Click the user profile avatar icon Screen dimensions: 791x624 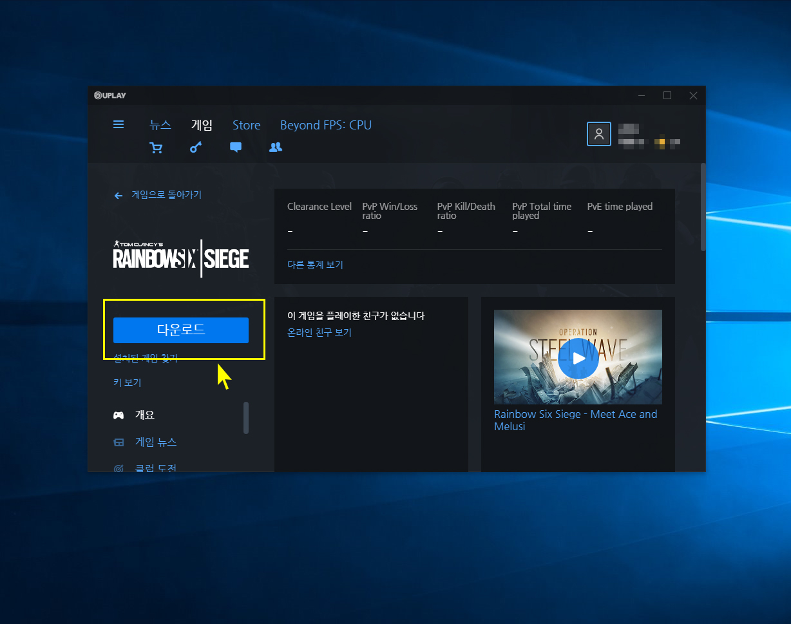coord(598,134)
